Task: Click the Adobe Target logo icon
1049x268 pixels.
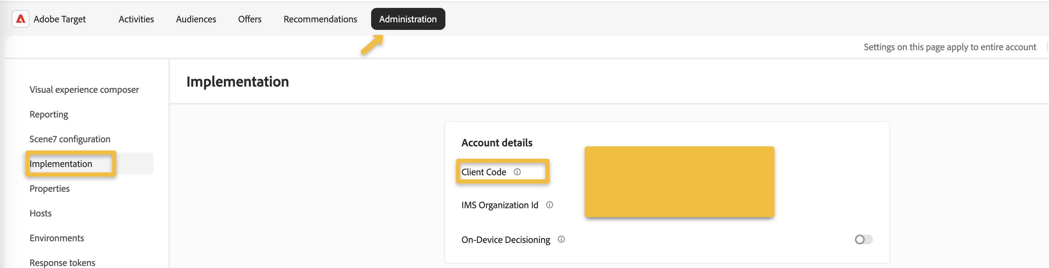Action: (x=20, y=19)
